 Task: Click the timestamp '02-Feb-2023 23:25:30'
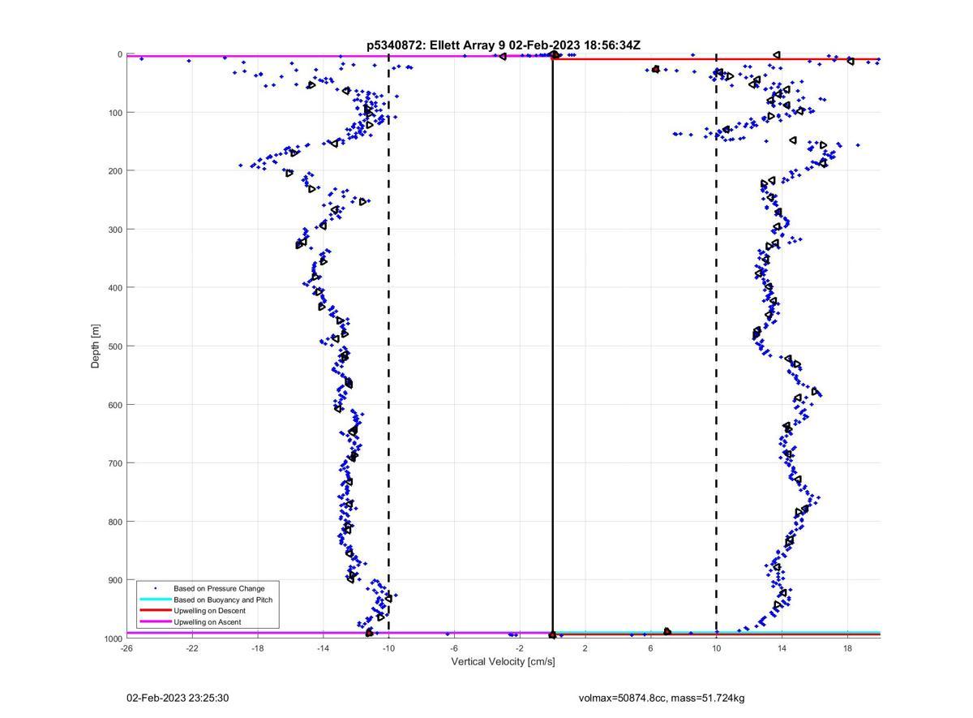(x=178, y=698)
